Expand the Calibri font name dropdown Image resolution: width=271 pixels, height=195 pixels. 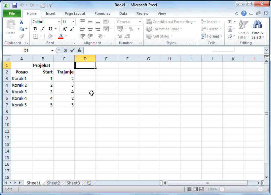click(59, 22)
